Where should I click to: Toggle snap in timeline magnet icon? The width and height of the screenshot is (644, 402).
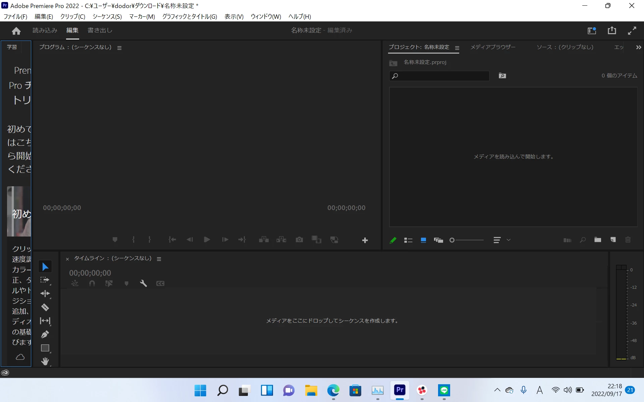click(x=92, y=283)
